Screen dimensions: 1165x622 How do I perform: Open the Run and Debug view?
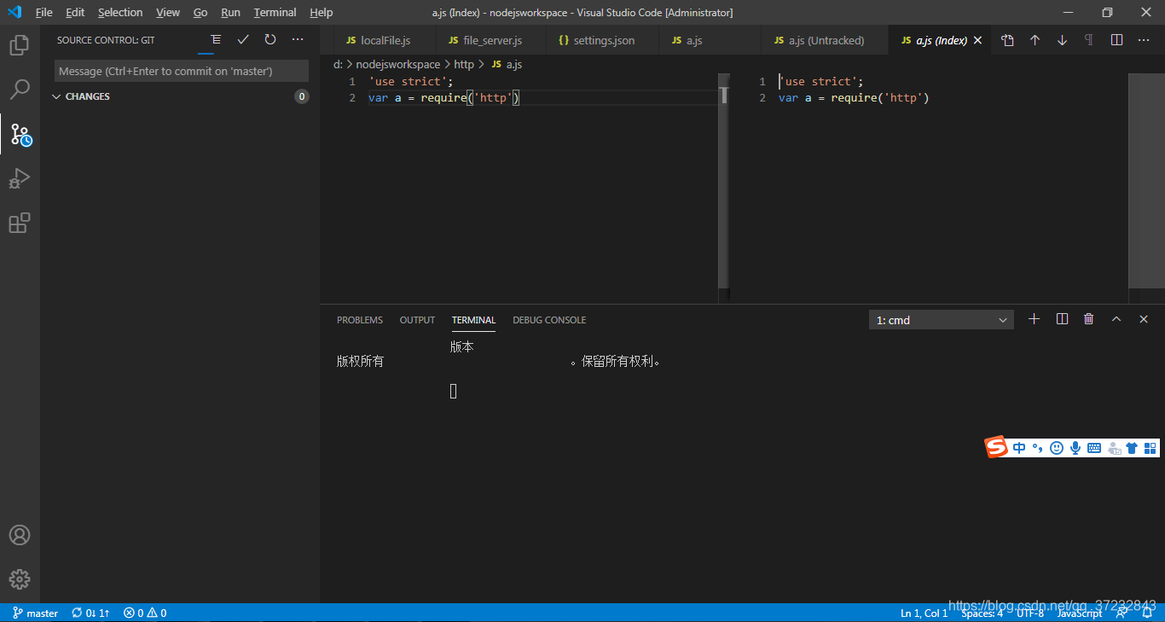pyautogui.click(x=20, y=178)
